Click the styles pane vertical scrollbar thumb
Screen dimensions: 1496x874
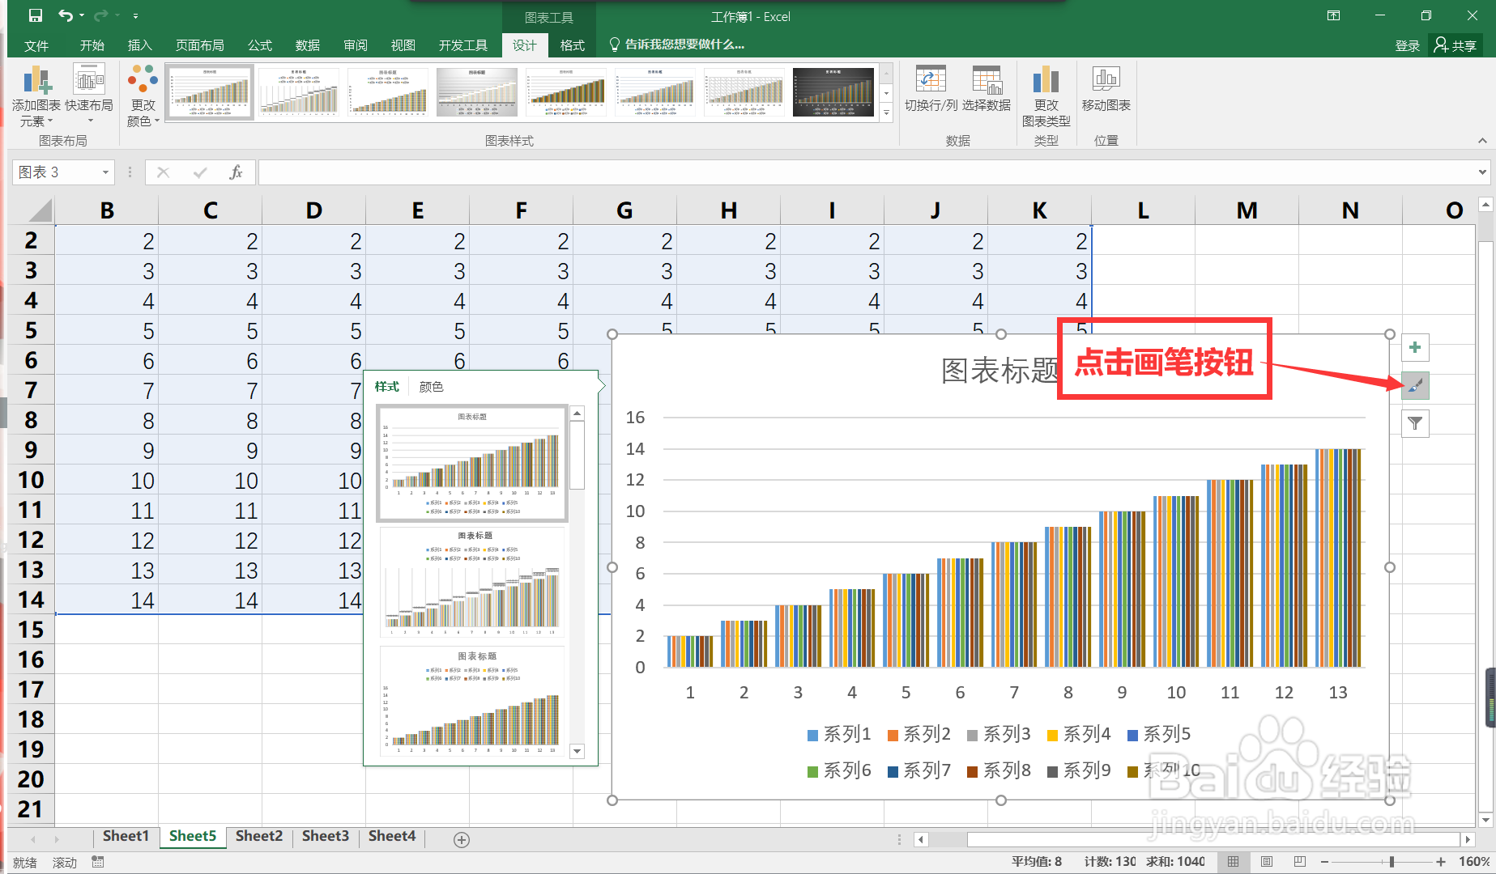click(x=578, y=454)
